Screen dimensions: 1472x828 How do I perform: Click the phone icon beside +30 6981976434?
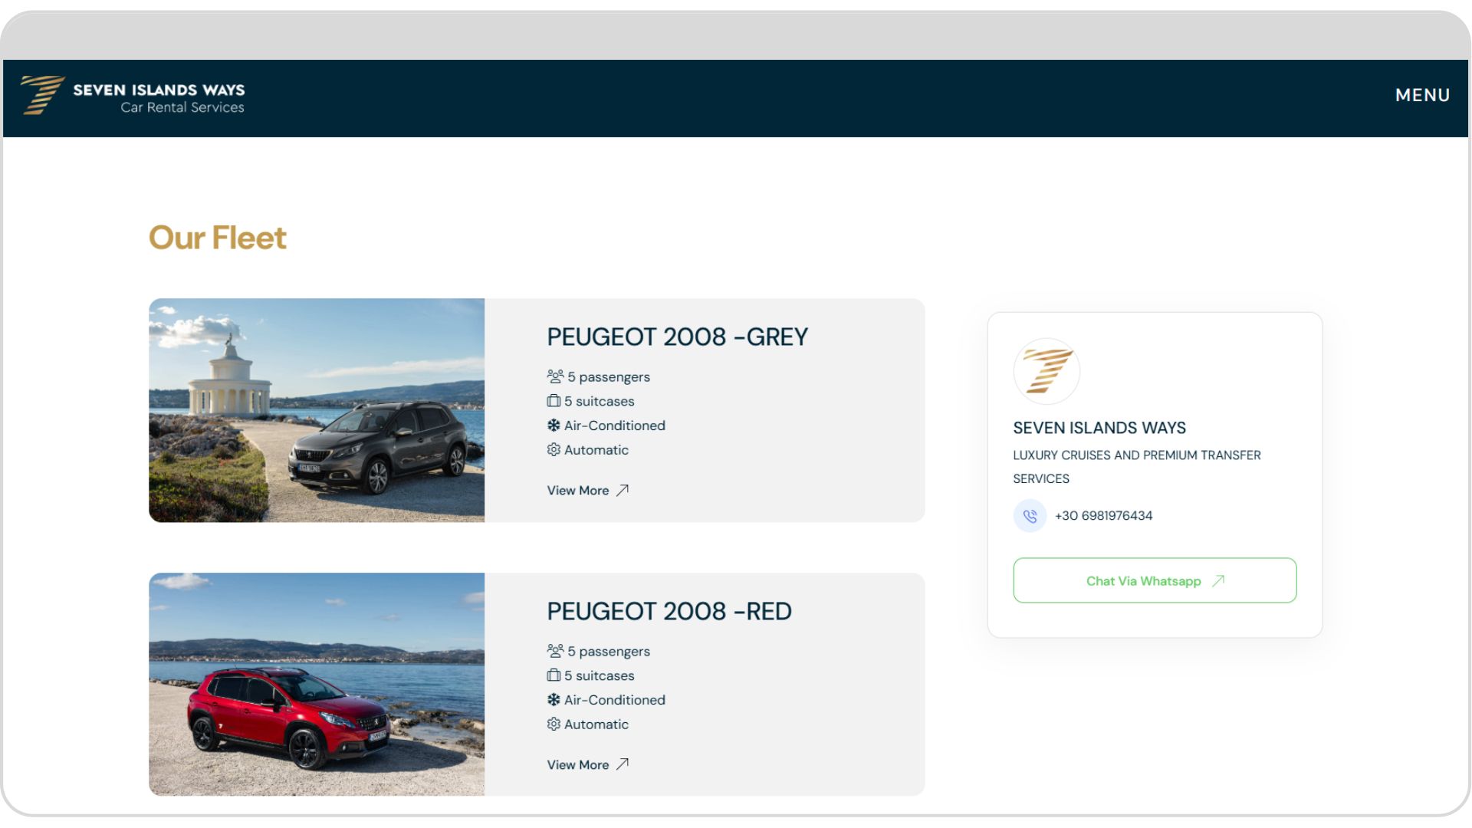coord(1030,516)
